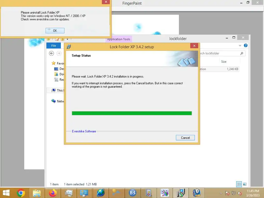Show hidden tray icons arrow
This screenshot has width=264, height=198.
click(x=221, y=193)
